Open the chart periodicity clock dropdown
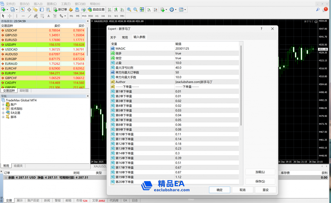331x203 pixels. (173, 10)
